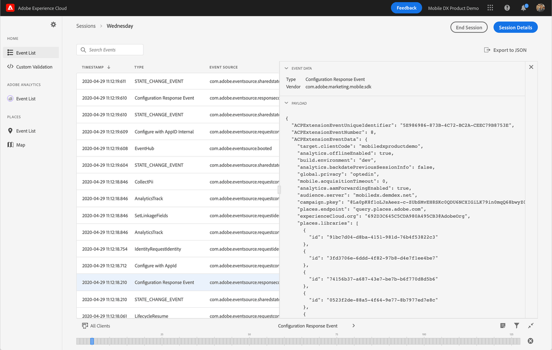The width and height of the screenshot is (552, 350).
Task: Click the Places Map icon
Action: pos(10,145)
